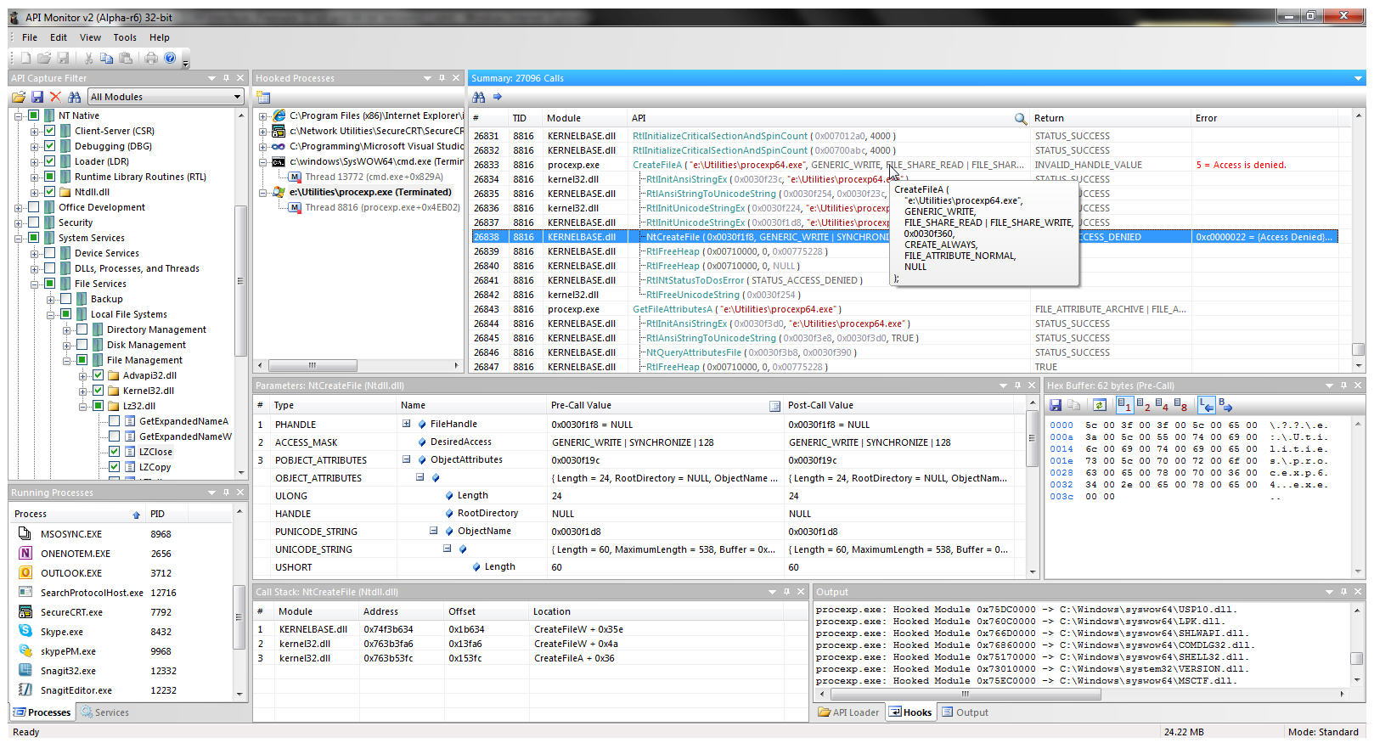This screenshot has height=743, width=1374.
Task: Sort the call stack by Offset column
Action: click(487, 611)
